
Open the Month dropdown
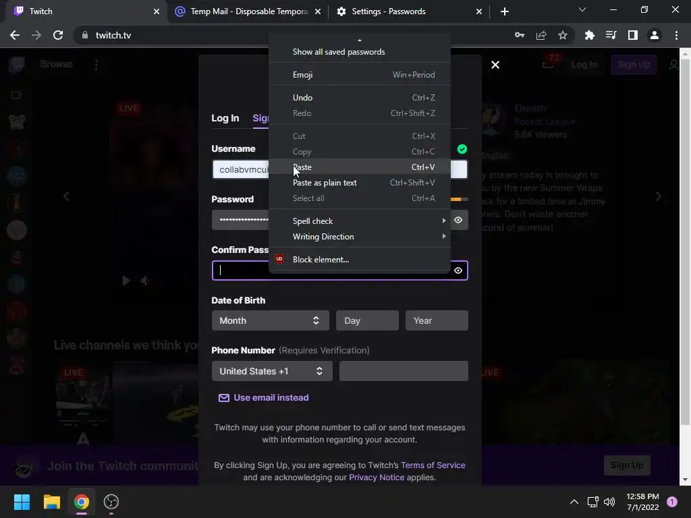pyautogui.click(x=270, y=320)
